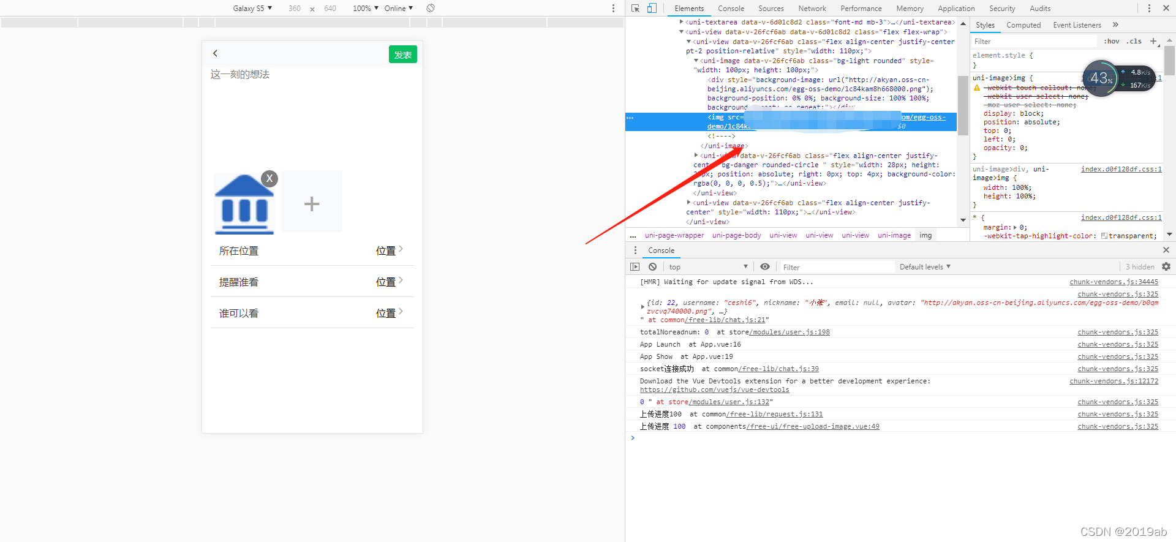The width and height of the screenshot is (1176, 542).
Task: Open the chunk-vendors.js:34445 source link
Action: [1114, 282]
